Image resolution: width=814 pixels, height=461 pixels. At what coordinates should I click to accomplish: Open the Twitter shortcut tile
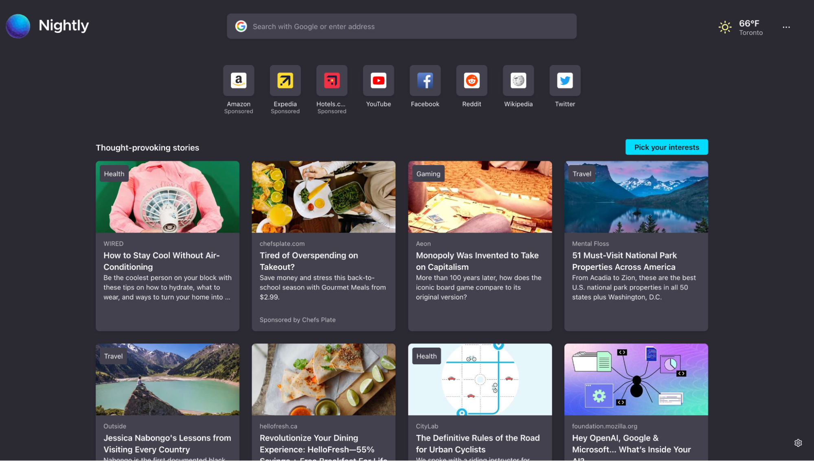pos(565,80)
